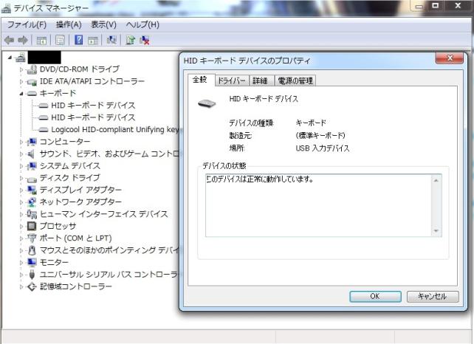Click the sound speaker category icon
This screenshot has width=474, height=344.
pos(31,154)
